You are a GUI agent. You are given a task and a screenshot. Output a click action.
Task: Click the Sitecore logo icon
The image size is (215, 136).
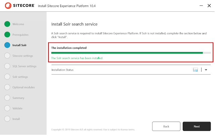pyautogui.click(x=8, y=6)
